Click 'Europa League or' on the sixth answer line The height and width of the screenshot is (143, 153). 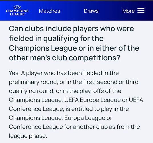click(88, 118)
